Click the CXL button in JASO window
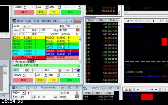 pos(40,80)
